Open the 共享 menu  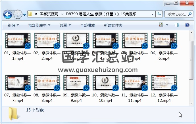click(65, 25)
